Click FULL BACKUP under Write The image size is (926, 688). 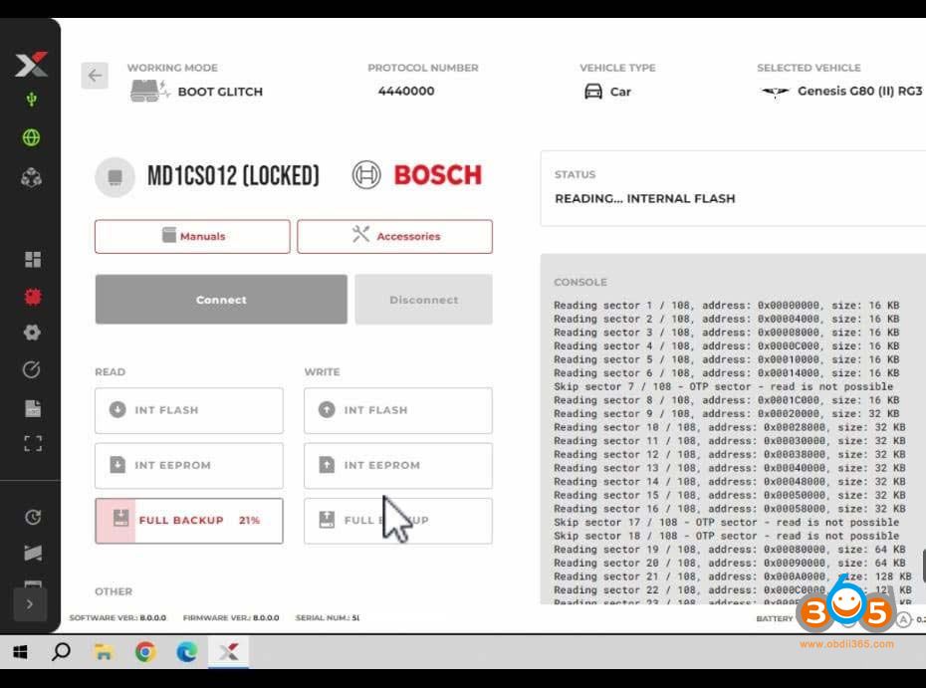pyautogui.click(x=398, y=521)
